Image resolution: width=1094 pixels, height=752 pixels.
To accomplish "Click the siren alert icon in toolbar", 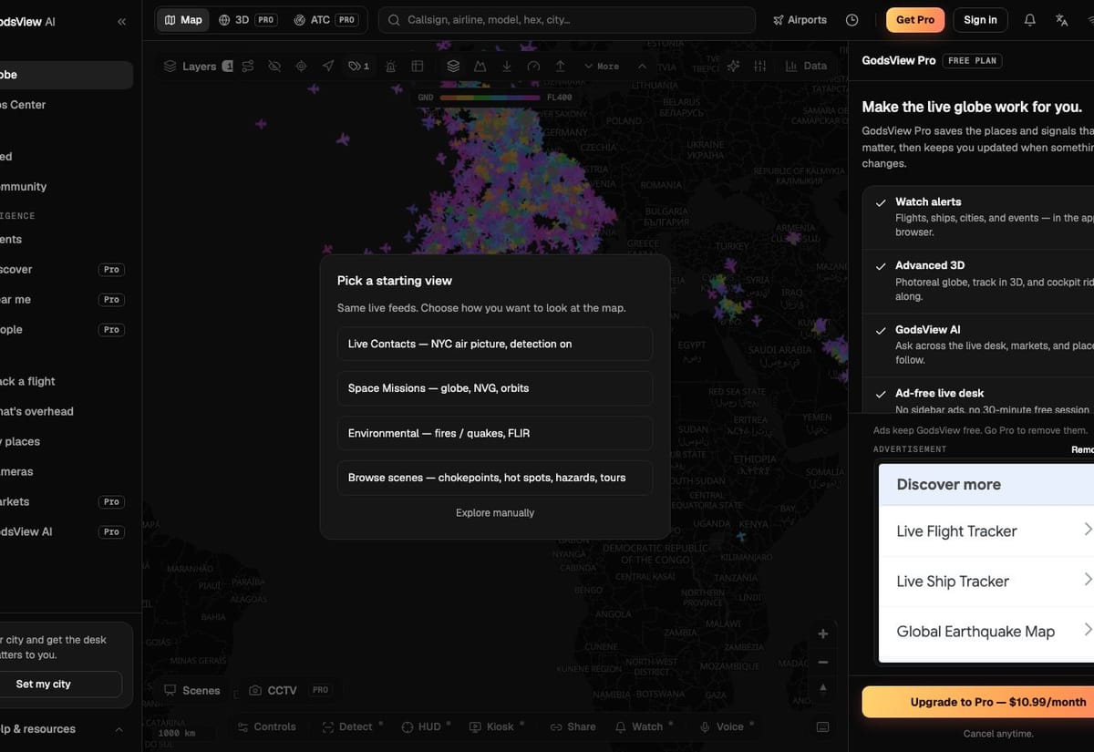I will point(390,67).
